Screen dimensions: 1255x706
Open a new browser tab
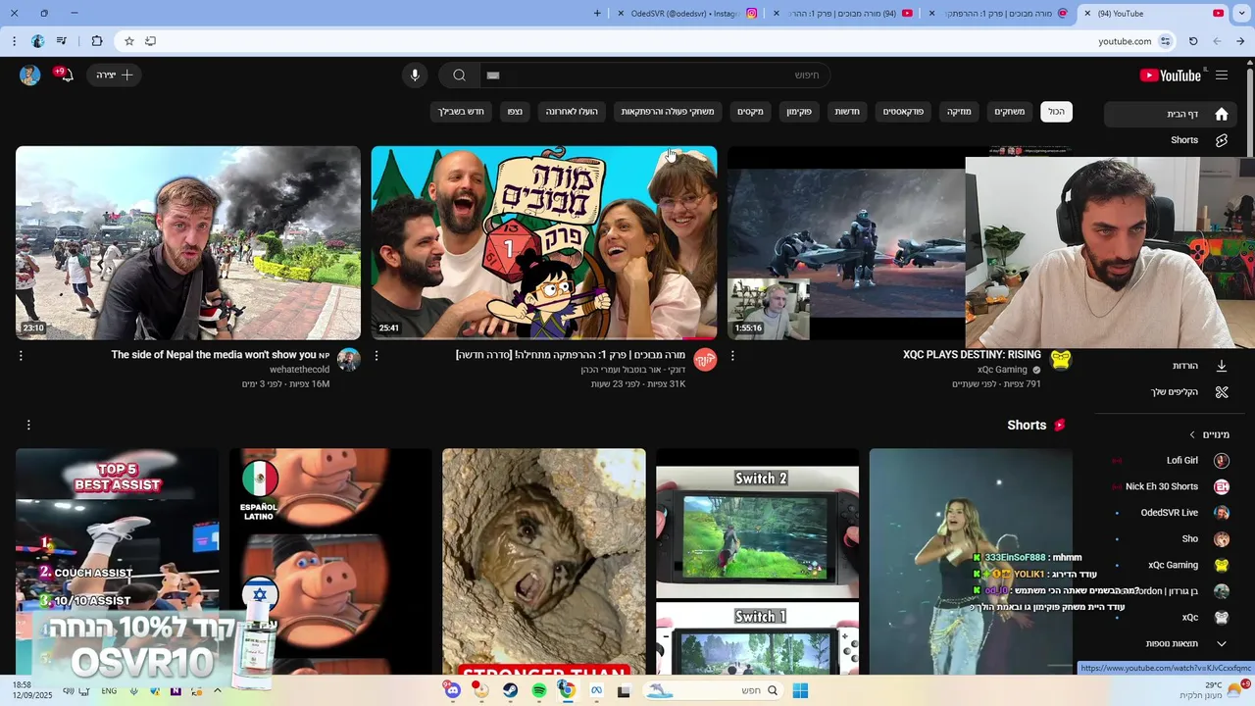597,14
